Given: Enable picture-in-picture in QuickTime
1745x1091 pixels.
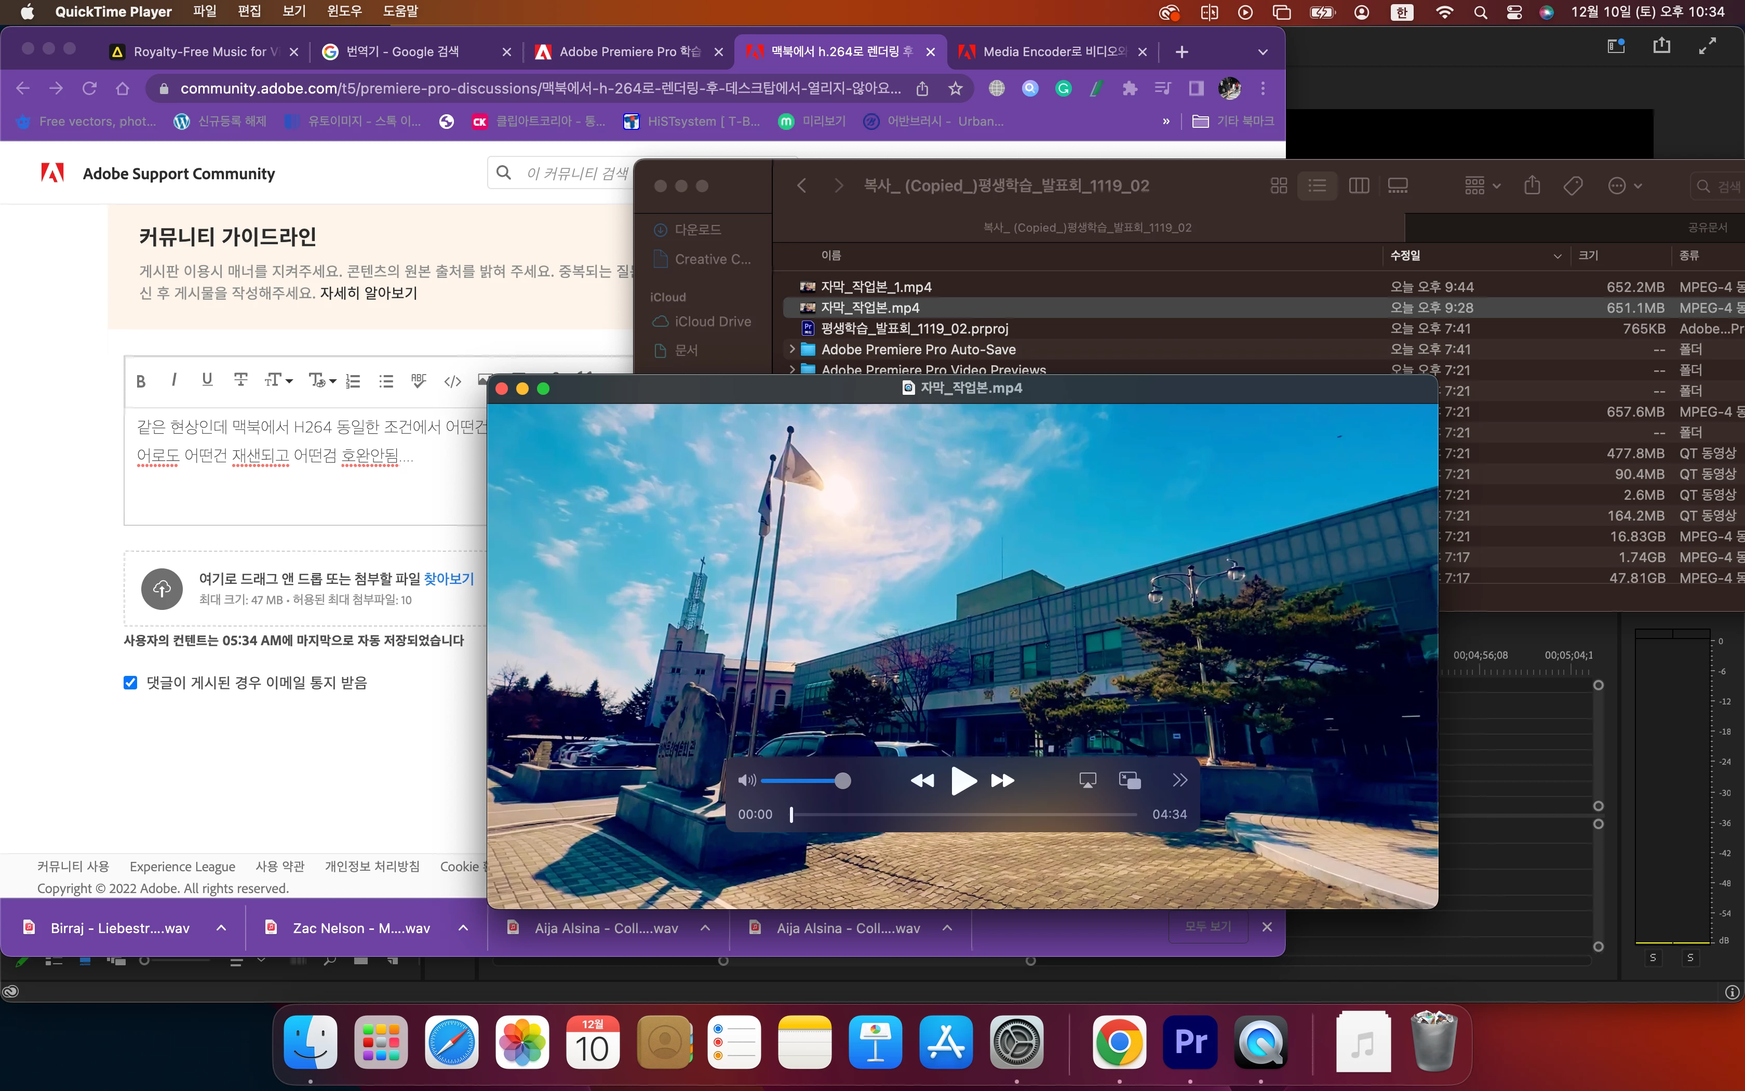Looking at the screenshot, I should click(x=1129, y=780).
